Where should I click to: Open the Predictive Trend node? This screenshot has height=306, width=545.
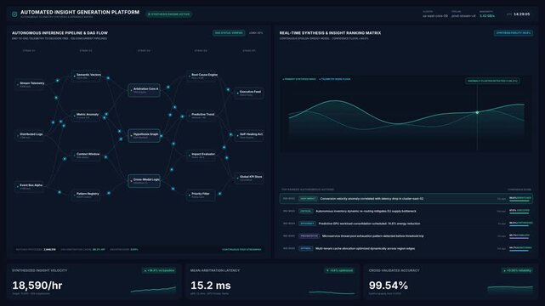coord(202,116)
